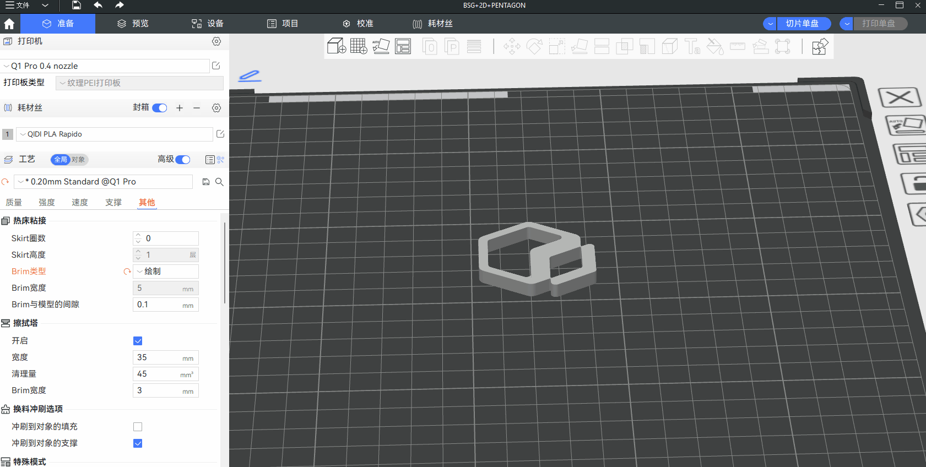
Task: Select the 支撑 settings tab
Action: (x=113, y=203)
